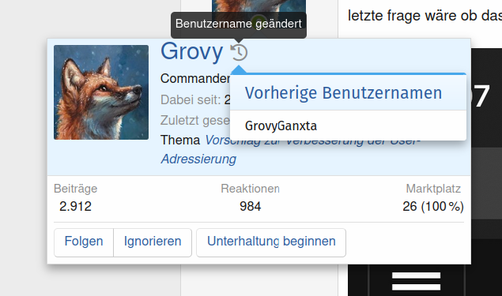
Task: Select the previous username GrovyGanxta
Action: point(281,126)
